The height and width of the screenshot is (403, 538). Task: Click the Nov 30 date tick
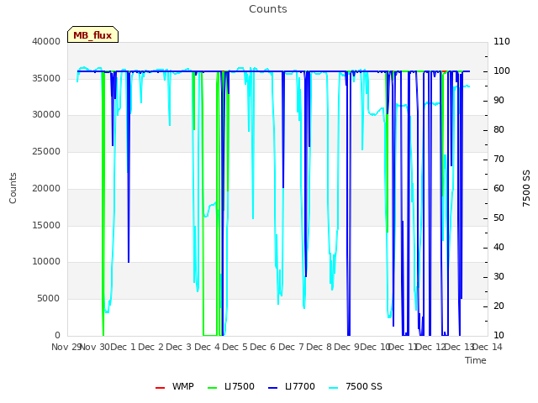[95, 347]
